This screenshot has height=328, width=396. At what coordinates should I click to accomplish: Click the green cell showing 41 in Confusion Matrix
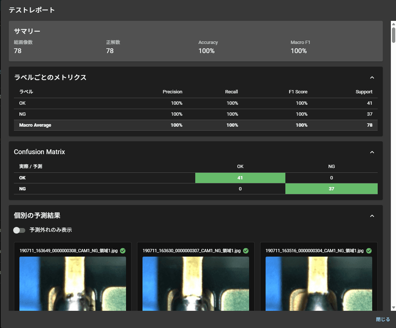[x=240, y=178]
